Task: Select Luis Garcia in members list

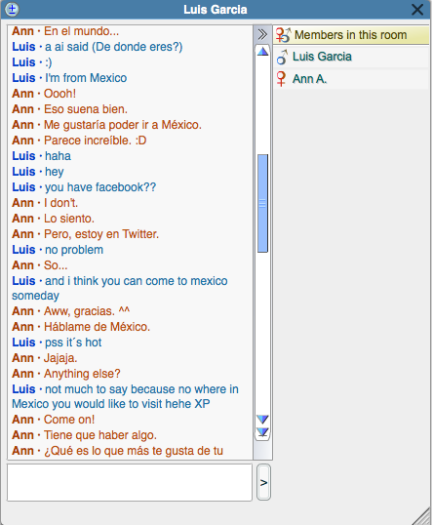Action: [x=351, y=57]
